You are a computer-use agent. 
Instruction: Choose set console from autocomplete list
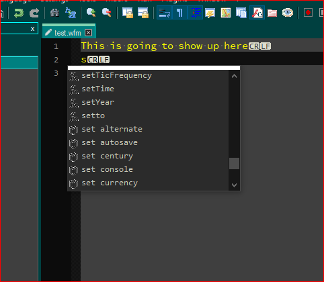148,169
